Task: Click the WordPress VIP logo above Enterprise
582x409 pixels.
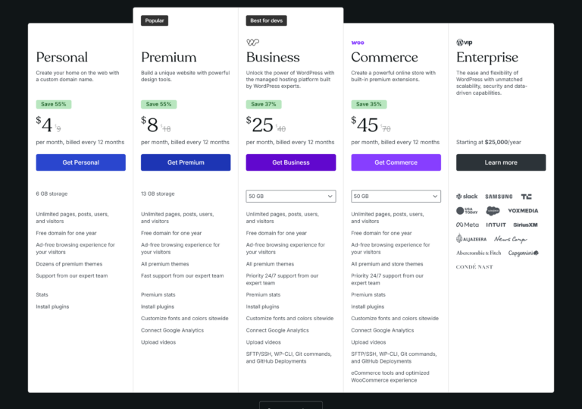Action: pyautogui.click(x=465, y=42)
